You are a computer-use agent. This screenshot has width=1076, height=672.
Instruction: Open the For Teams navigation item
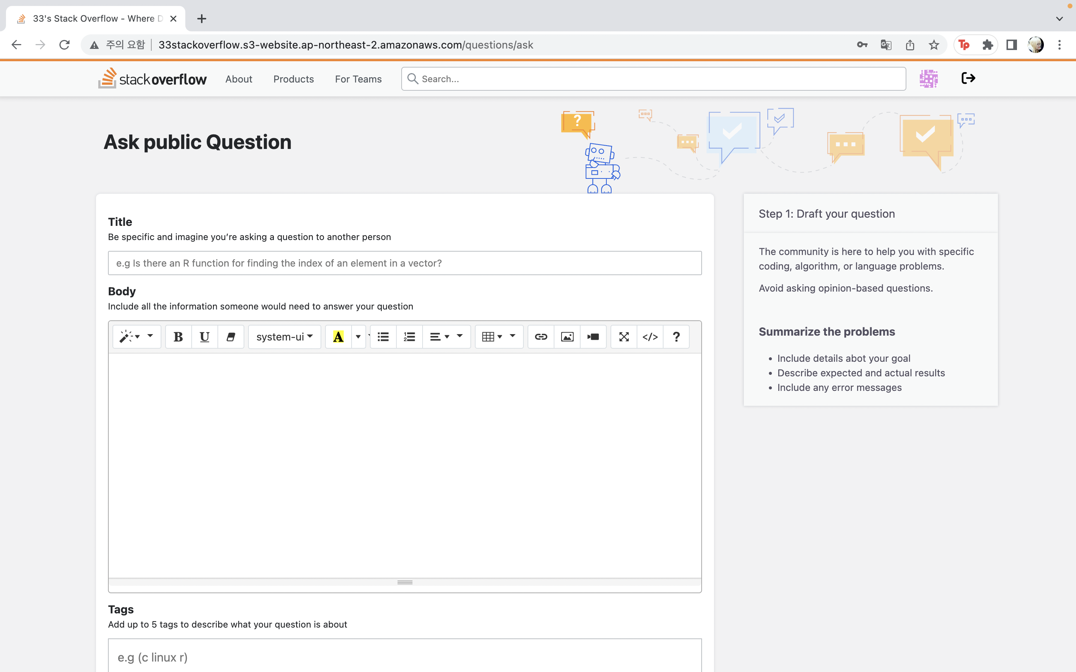pyautogui.click(x=358, y=79)
